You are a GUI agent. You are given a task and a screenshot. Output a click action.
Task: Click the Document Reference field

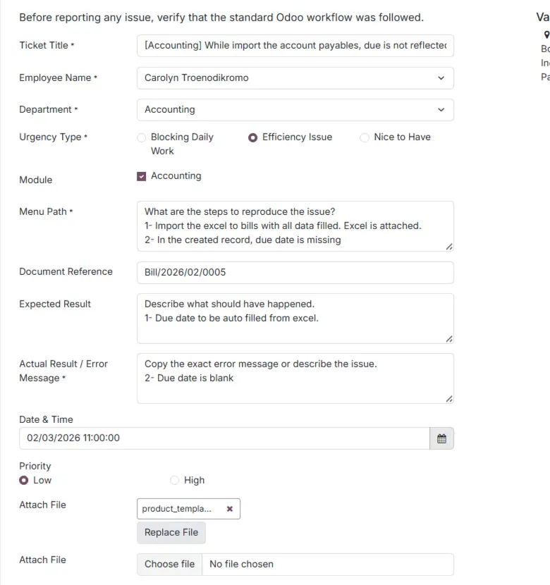[x=295, y=272]
